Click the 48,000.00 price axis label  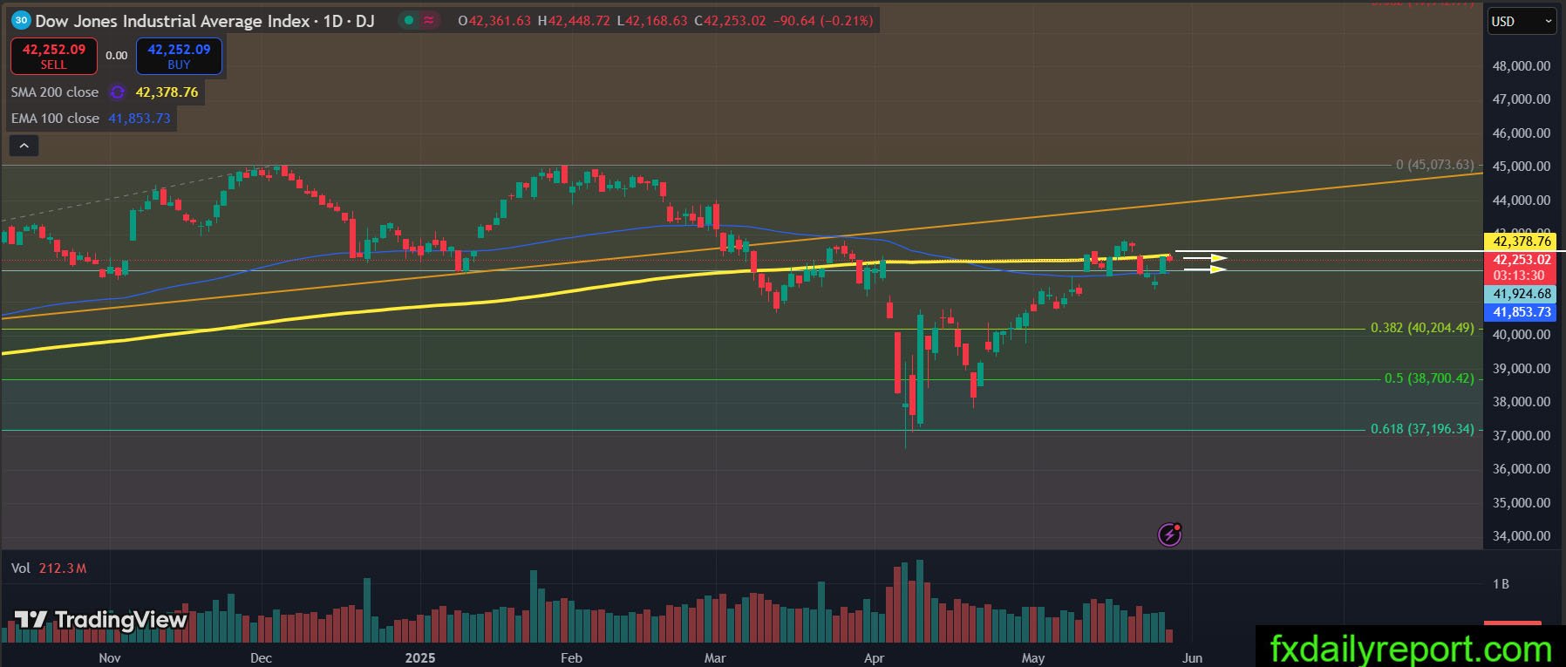click(1522, 65)
